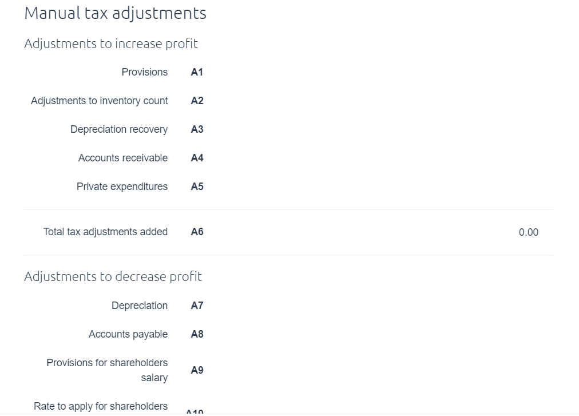Click the Depreciation recovery label
Screen dimensions: 579x416
(119, 129)
